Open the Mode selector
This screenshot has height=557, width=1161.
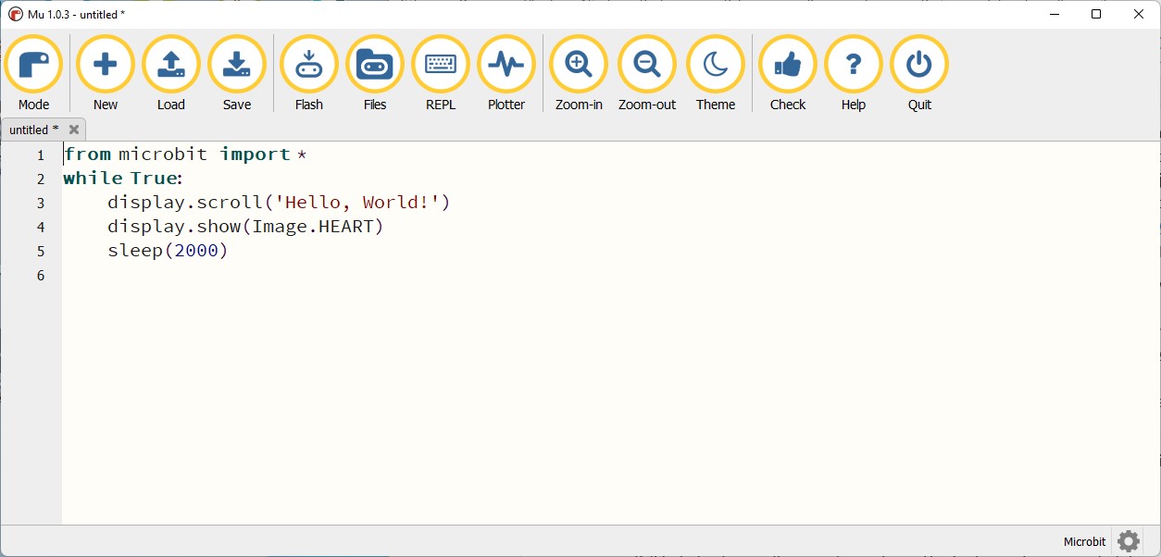34,73
